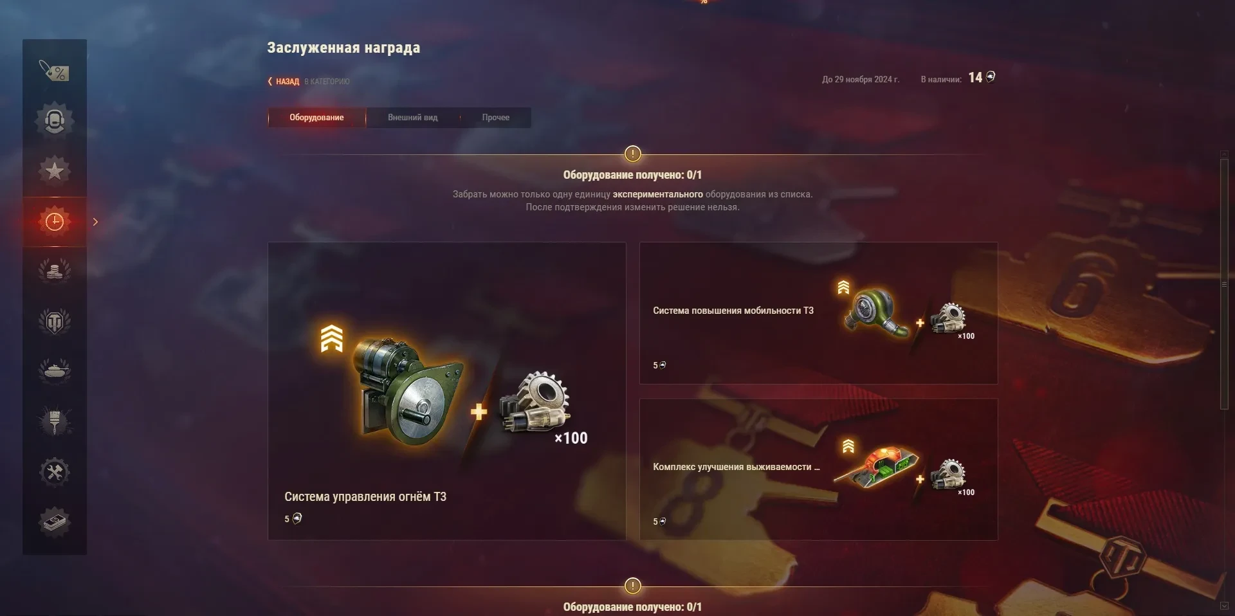The image size is (1235, 616).
Task: Switch to the Прочее tab
Action: [495, 118]
